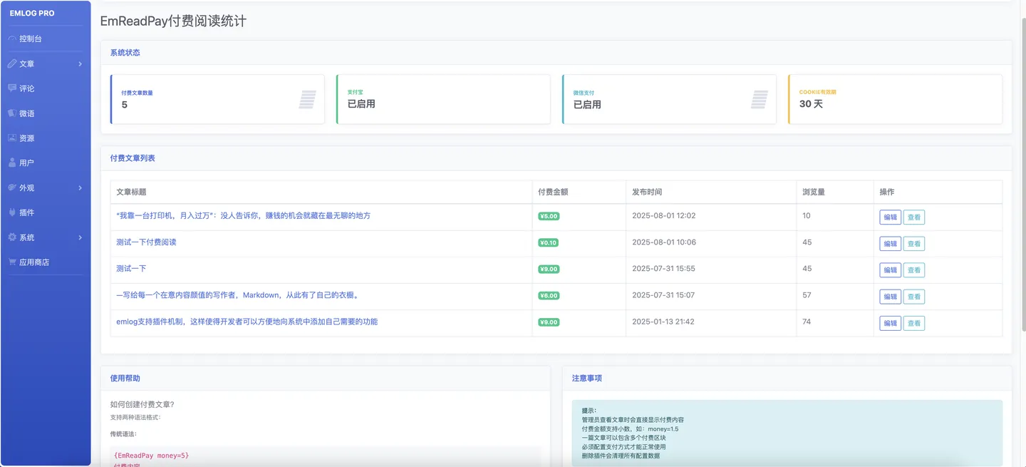The height and width of the screenshot is (467, 1026).
Task: Click the 注意事项 section header
Action: (587, 378)
